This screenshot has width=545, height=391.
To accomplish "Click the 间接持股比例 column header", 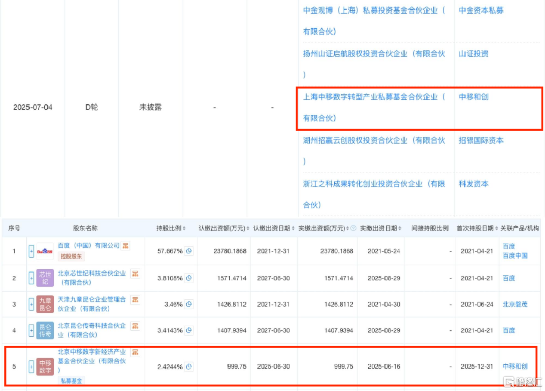I will coord(430,228).
